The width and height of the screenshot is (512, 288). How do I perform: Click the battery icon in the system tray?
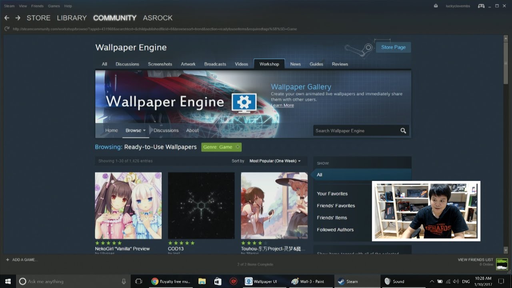(440, 281)
